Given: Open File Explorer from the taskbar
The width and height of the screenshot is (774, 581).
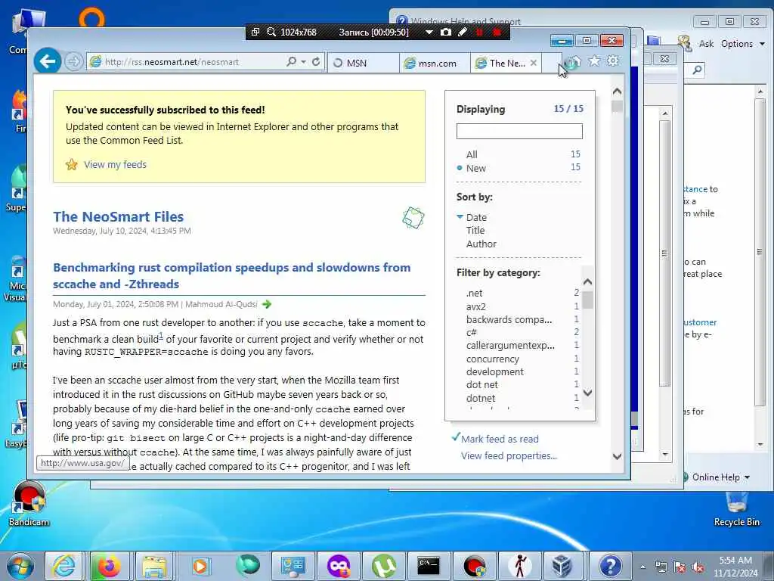Looking at the screenshot, I should point(154,566).
